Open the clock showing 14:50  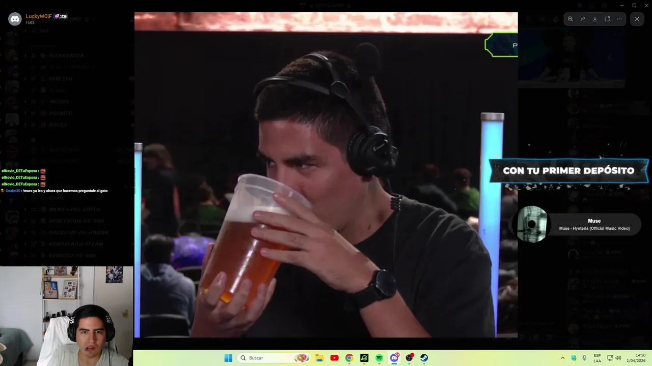[641, 355]
